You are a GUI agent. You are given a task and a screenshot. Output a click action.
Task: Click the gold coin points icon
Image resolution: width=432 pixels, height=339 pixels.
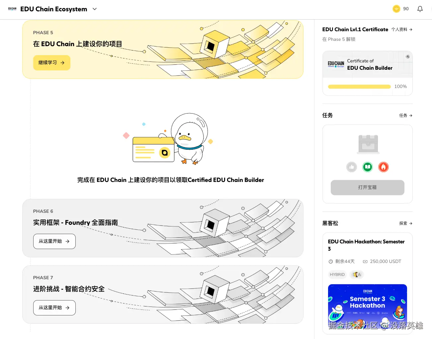pyautogui.click(x=396, y=9)
